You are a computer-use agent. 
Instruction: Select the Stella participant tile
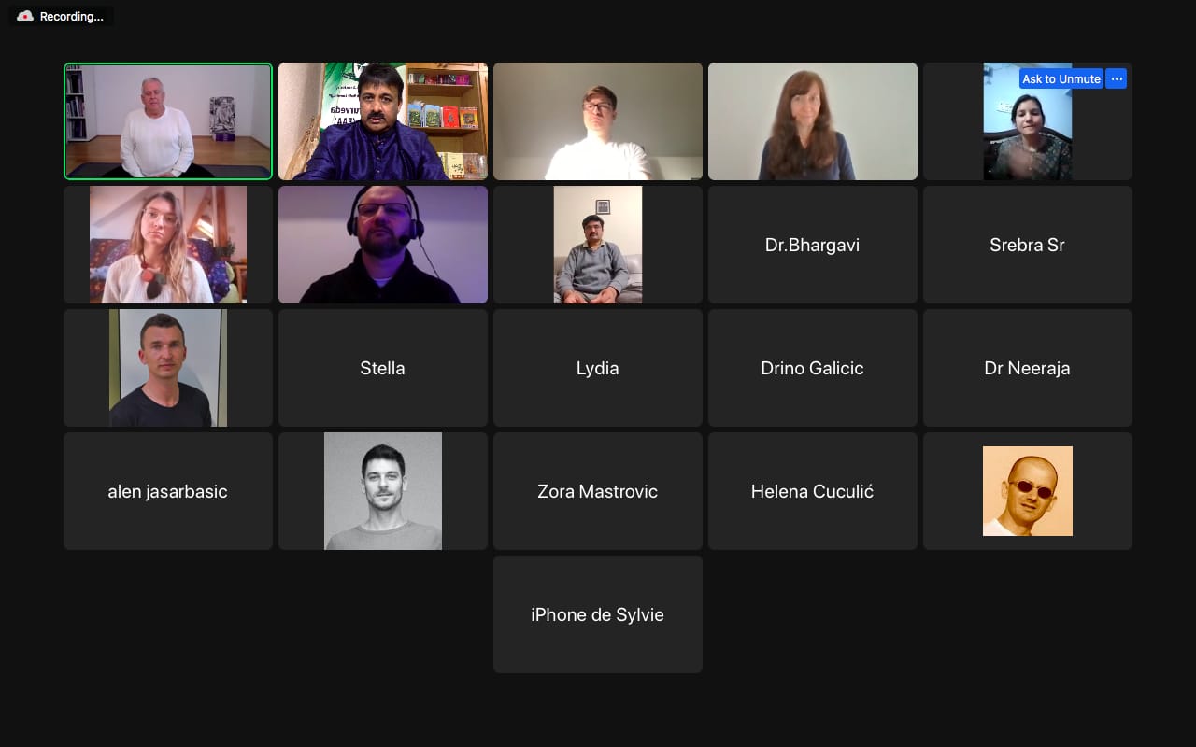coord(383,368)
